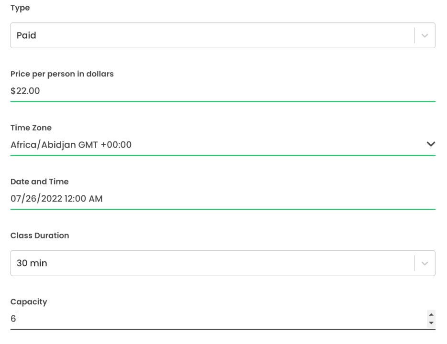447x344 pixels.
Task: Select the Africa/Abidjan GMT +00:00 field
Action: (71, 145)
